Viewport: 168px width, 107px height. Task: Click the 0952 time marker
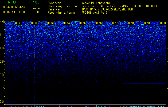click(x=34, y=23)
